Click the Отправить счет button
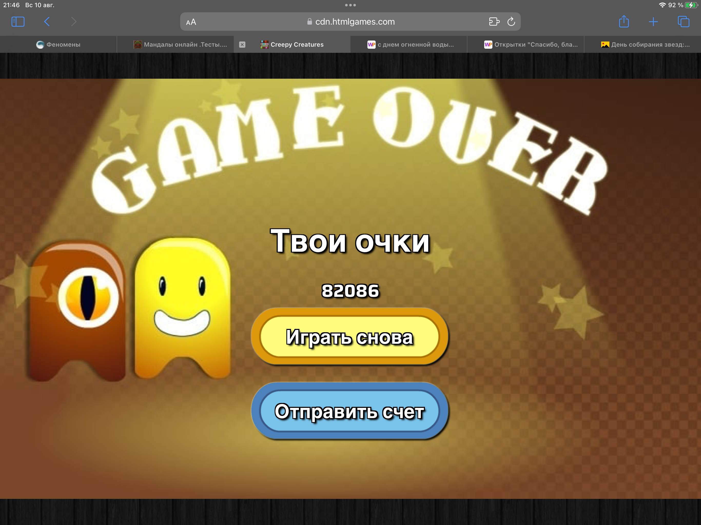The image size is (701, 525). pos(349,411)
